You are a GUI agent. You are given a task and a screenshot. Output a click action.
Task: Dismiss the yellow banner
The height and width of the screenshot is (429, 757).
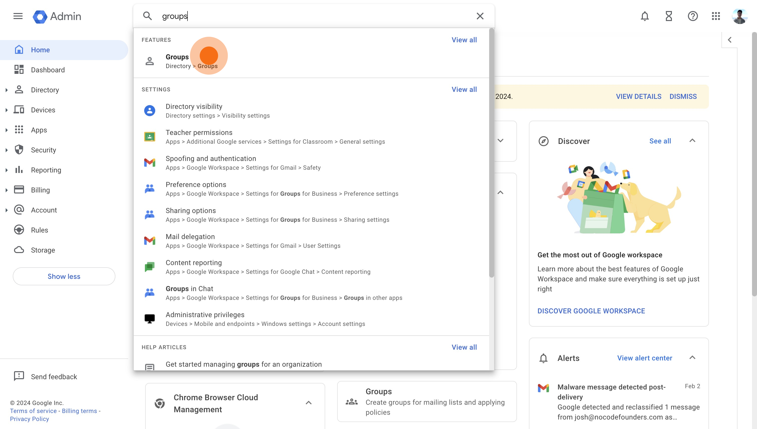click(683, 96)
